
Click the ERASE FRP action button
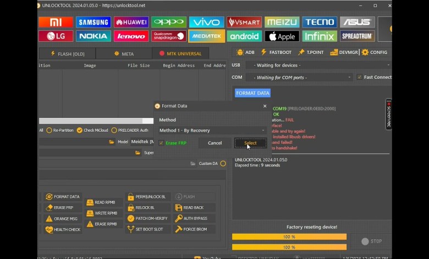63,208
